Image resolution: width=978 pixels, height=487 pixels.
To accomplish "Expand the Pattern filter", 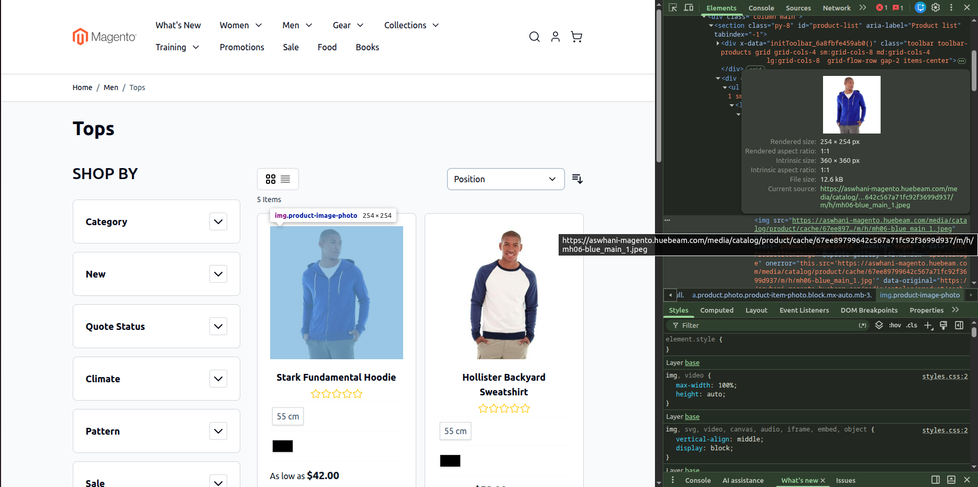I will (218, 431).
